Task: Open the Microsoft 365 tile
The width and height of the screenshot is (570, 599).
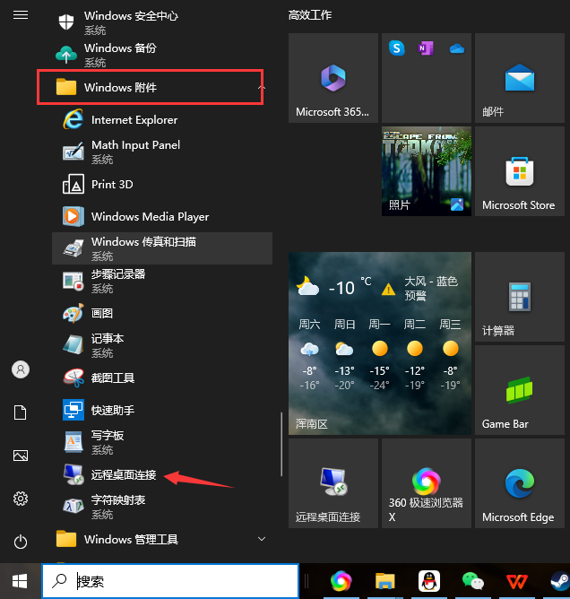Action: (x=332, y=79)
